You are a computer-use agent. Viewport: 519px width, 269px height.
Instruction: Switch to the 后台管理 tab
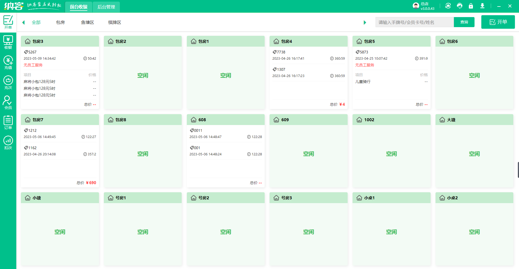pos(106,7)
